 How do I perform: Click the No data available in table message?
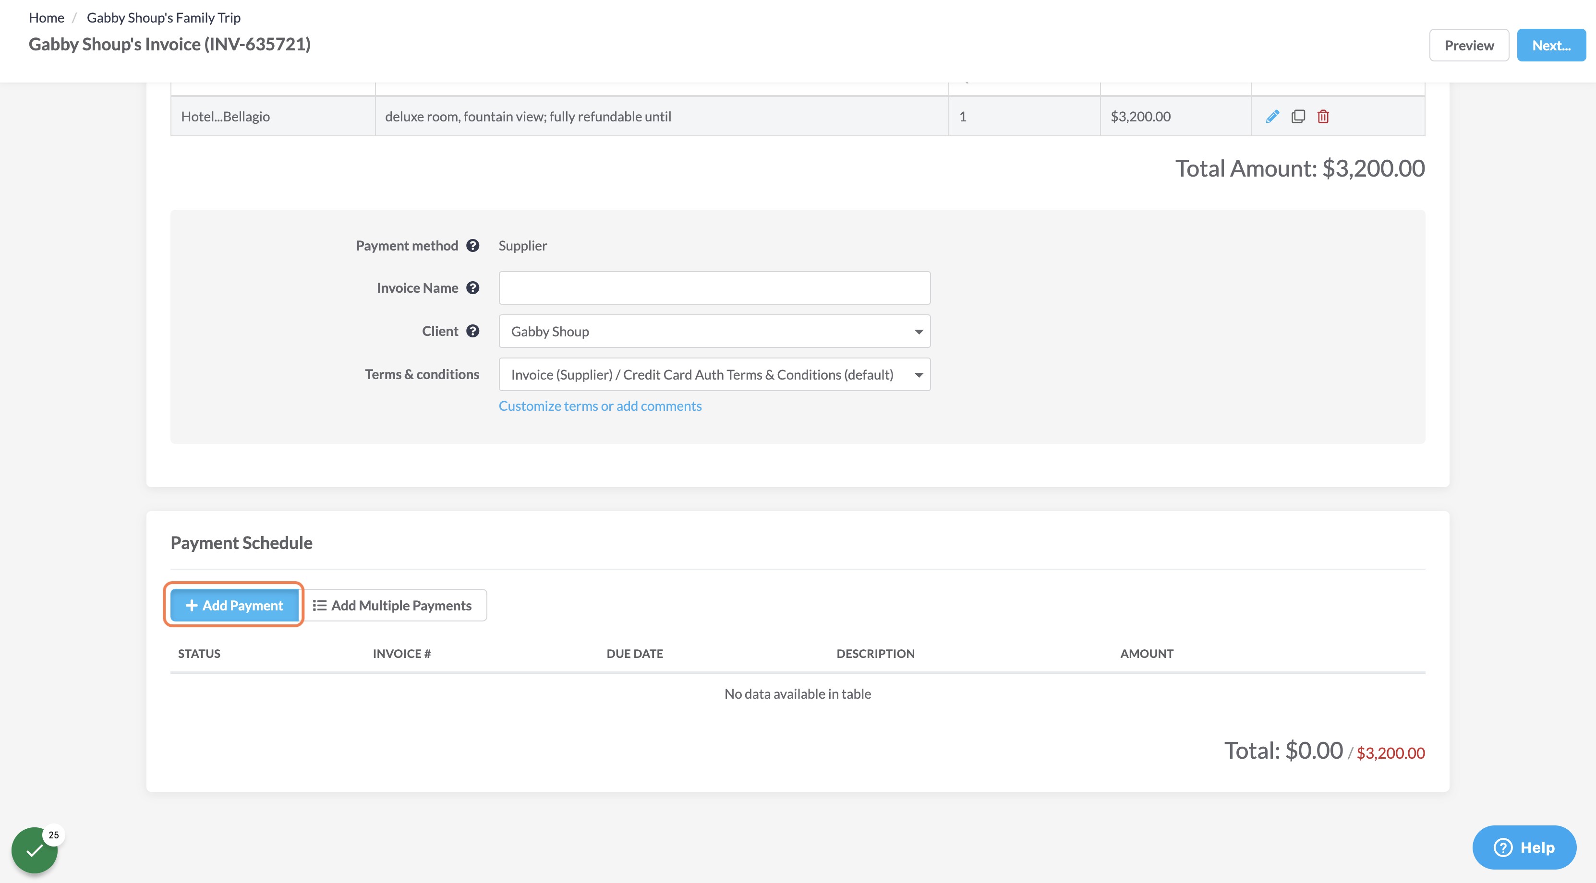pyautogui.click(x=798, y=693)
